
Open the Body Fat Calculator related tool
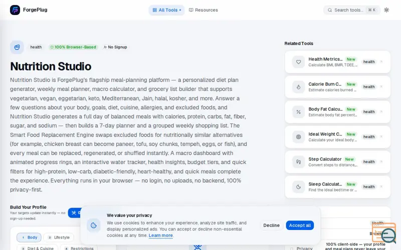337,112
